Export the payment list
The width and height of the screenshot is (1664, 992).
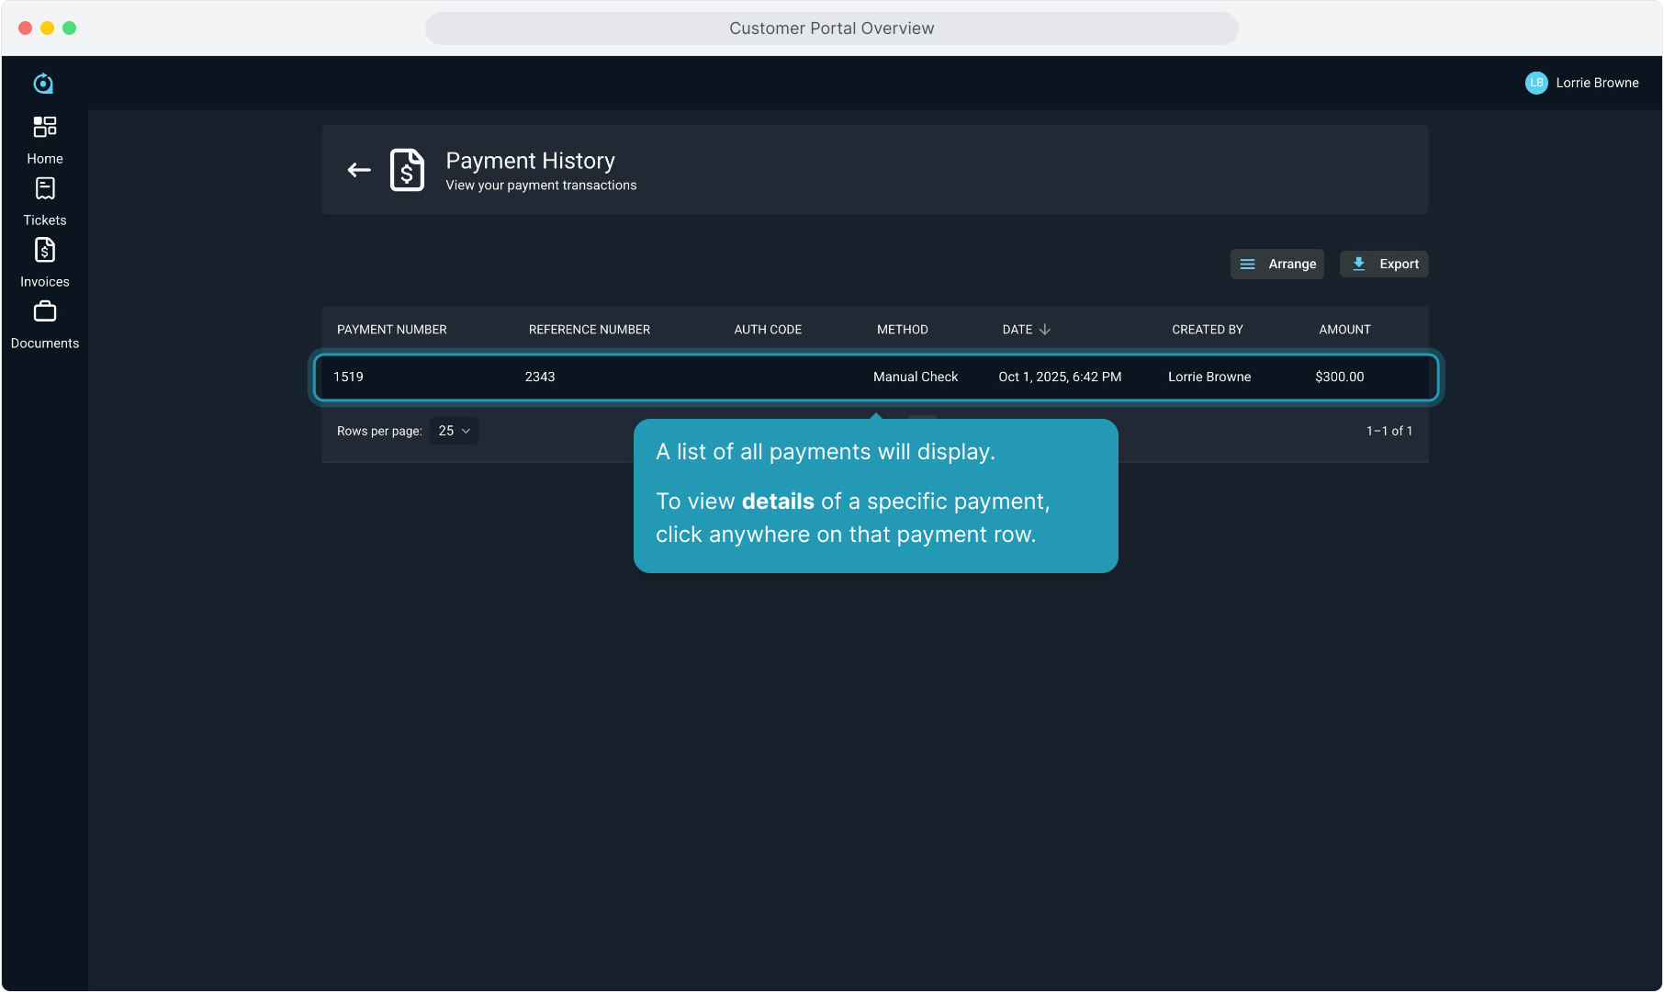point(1384,265)
